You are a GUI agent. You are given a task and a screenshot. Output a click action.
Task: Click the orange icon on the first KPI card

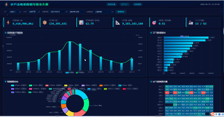point(8,23)
